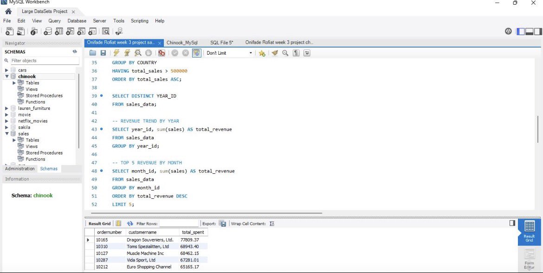Viewport: 543px width, 273px height.
Task: Open the object inspector info icon
Action: click(33, 32)
